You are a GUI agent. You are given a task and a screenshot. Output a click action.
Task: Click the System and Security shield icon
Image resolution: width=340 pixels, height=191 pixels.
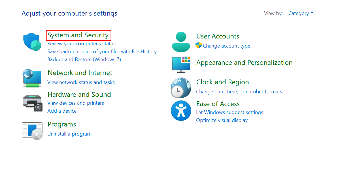[32, 42]
